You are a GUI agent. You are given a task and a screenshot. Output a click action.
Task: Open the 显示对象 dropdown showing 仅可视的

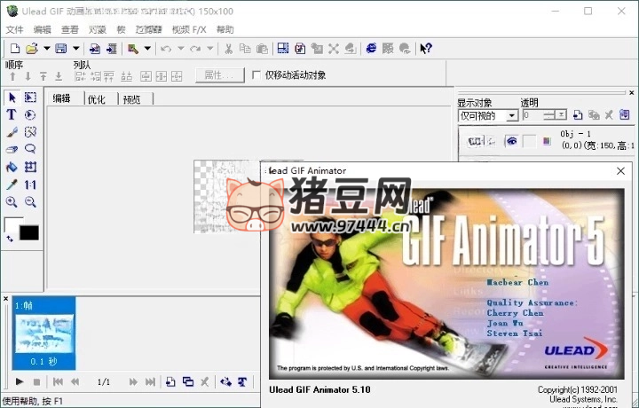coord(488,115)
